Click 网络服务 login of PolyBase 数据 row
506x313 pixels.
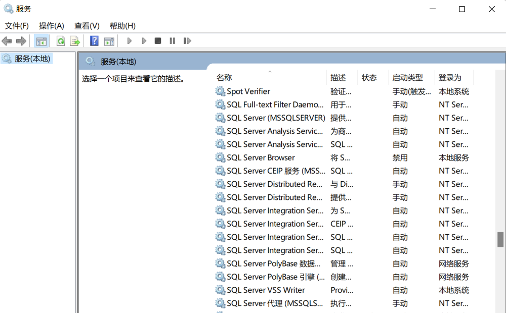[454, 264]
